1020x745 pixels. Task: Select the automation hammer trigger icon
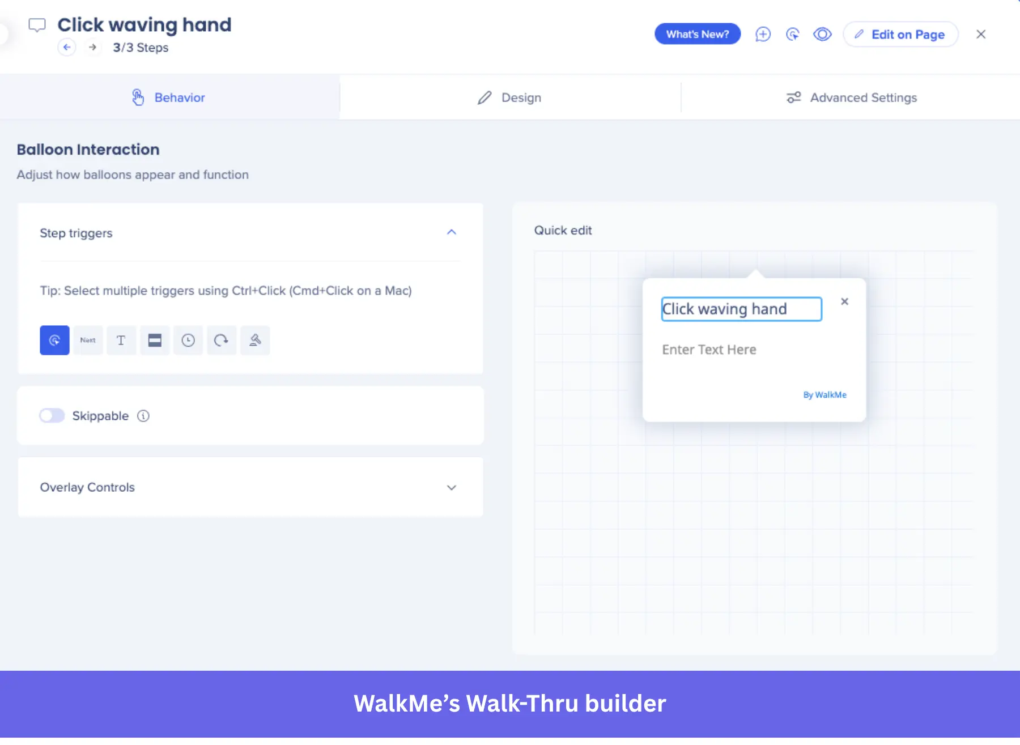(255, 340)
